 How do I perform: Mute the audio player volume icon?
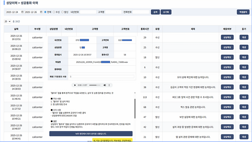coord(105,85)
